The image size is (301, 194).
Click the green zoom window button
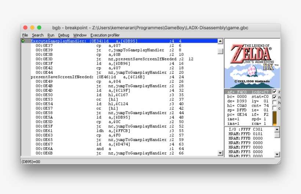coord(39,27)
